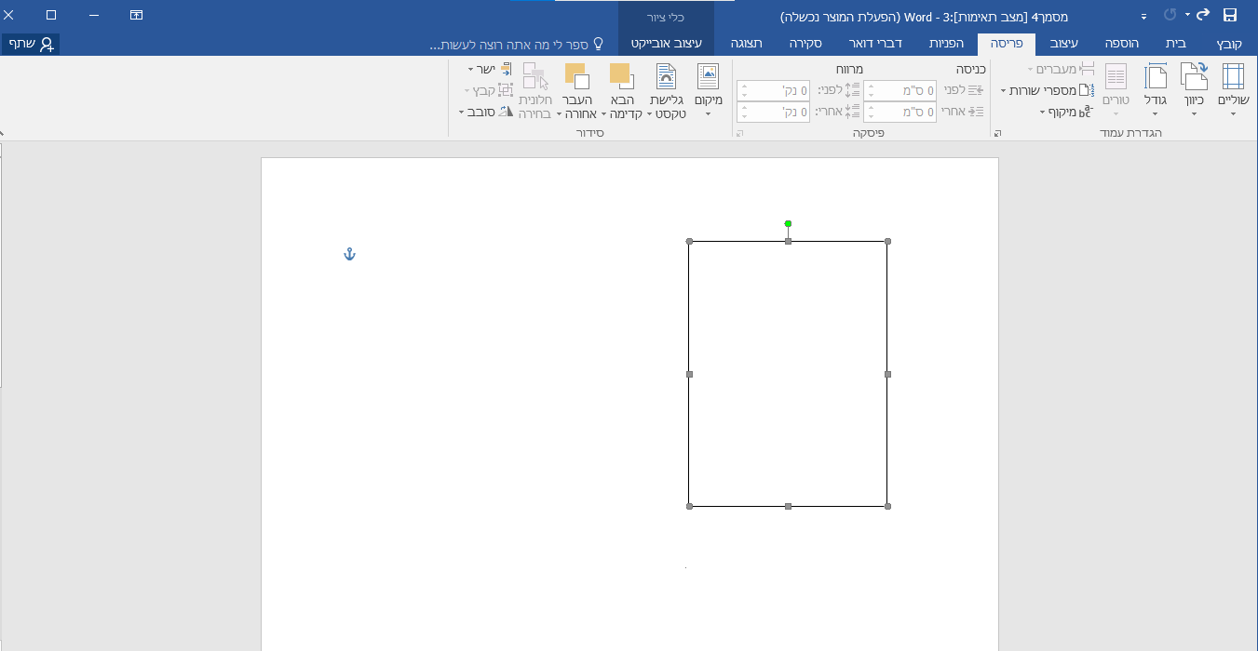Screen dimensions: 1258x651
Task: Open the Columns (טורים) menu
Action: (1116, 90)
